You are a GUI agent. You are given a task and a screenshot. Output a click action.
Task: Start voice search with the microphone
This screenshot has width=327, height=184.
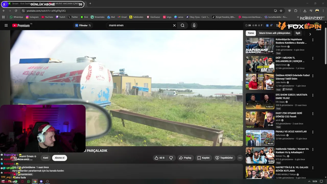[194, 25]
